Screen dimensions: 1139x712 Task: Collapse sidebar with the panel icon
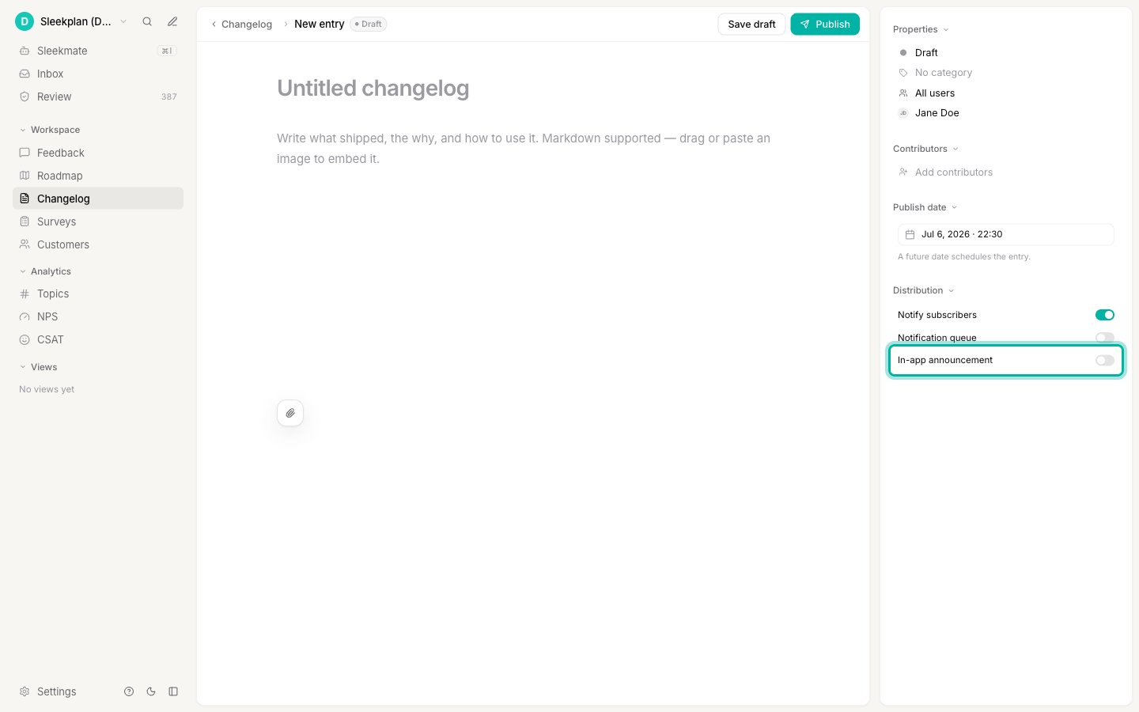point(173,691)
